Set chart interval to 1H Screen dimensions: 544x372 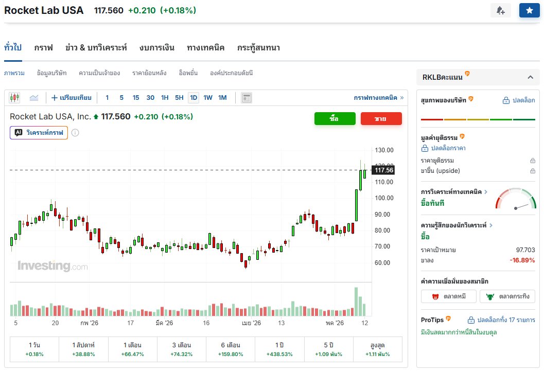tap(165, 98)
